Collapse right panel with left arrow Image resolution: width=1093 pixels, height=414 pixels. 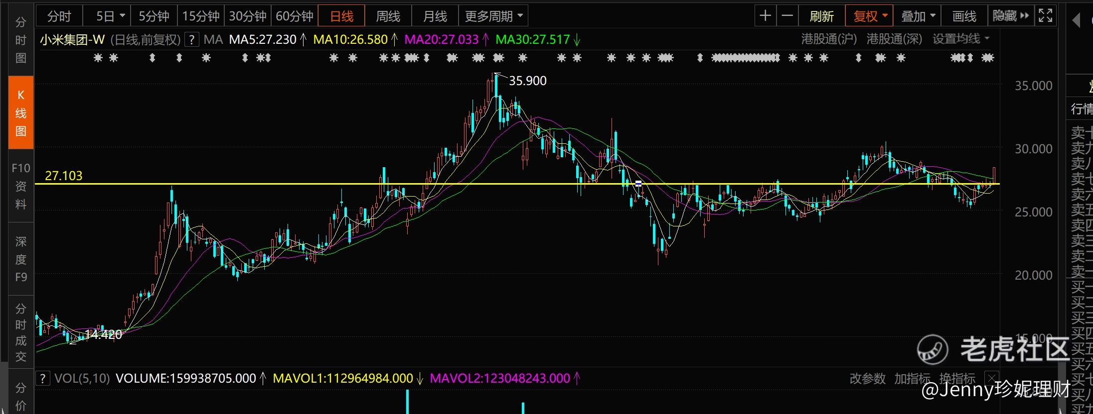tap(1076, 20)
